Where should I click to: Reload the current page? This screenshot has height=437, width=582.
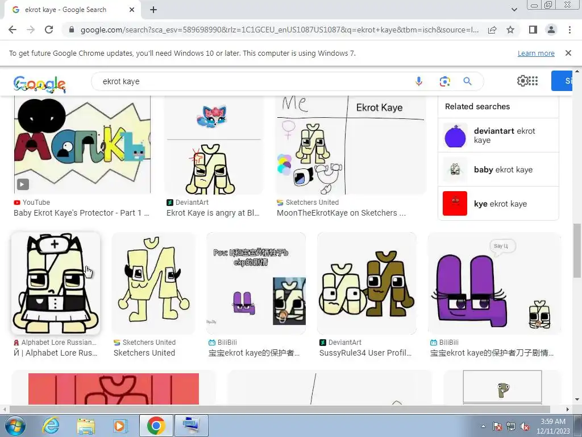click(x=49, y=30)
